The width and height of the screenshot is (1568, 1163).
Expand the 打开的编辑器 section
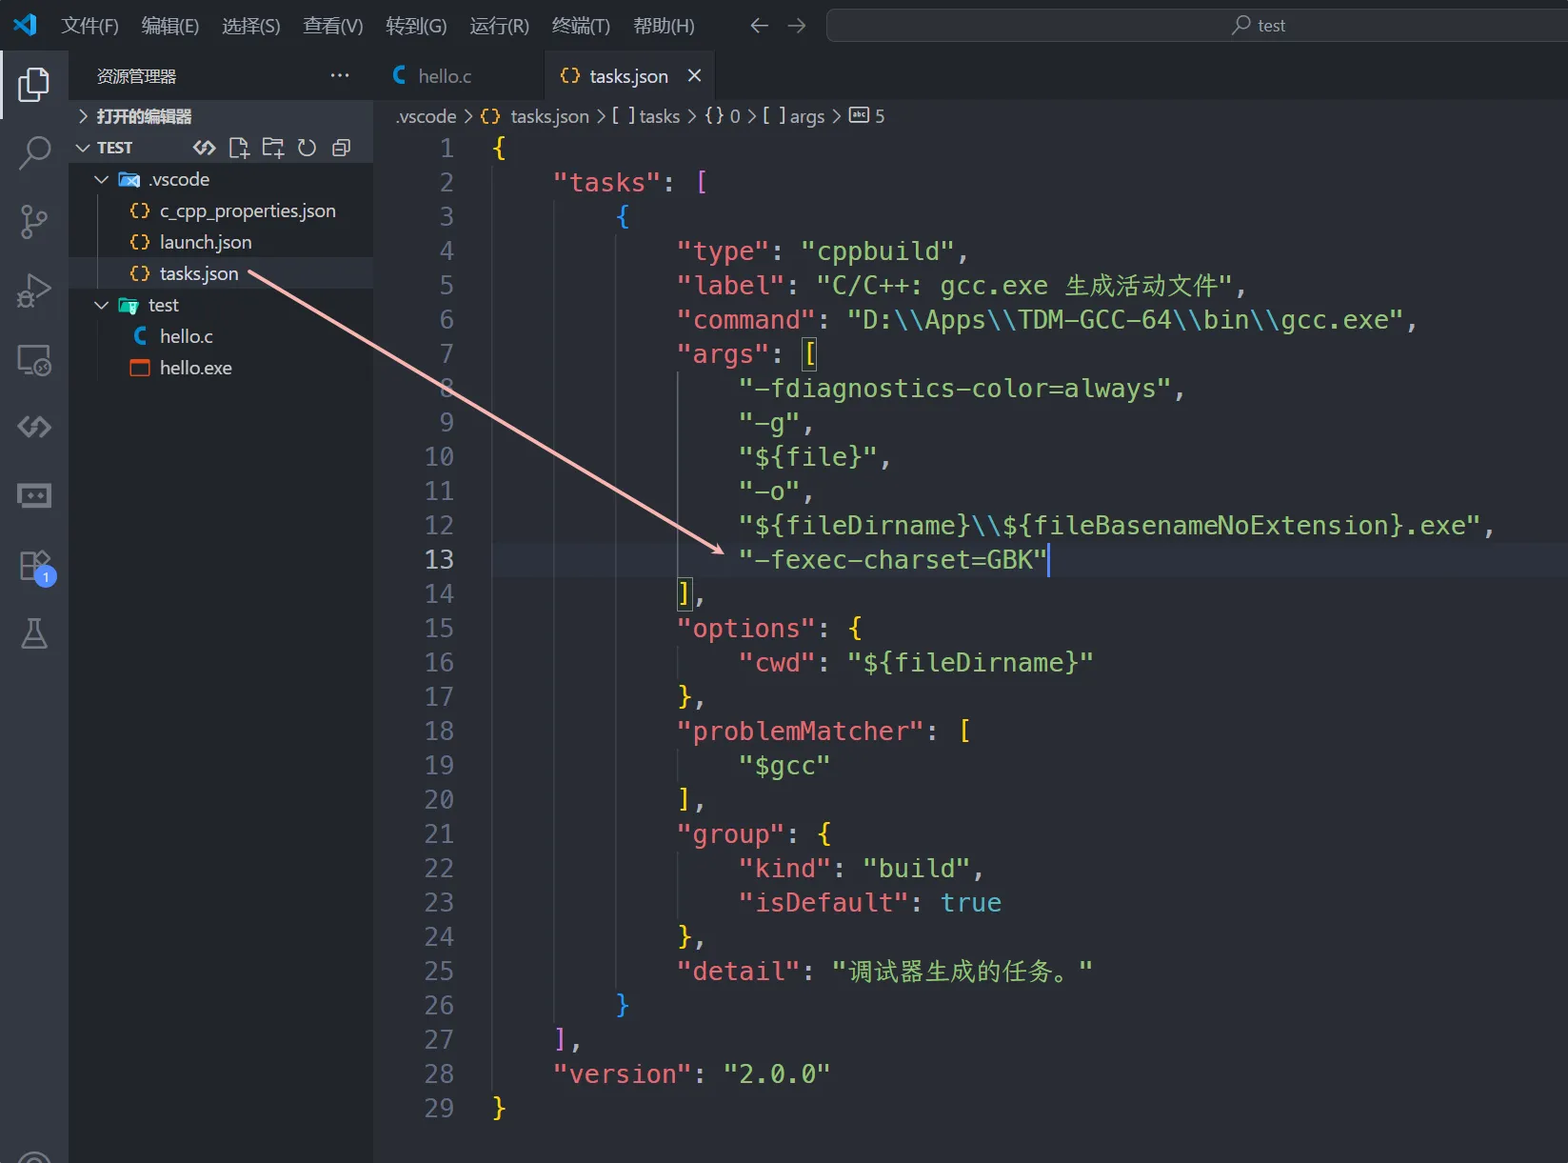click(144, 116)
